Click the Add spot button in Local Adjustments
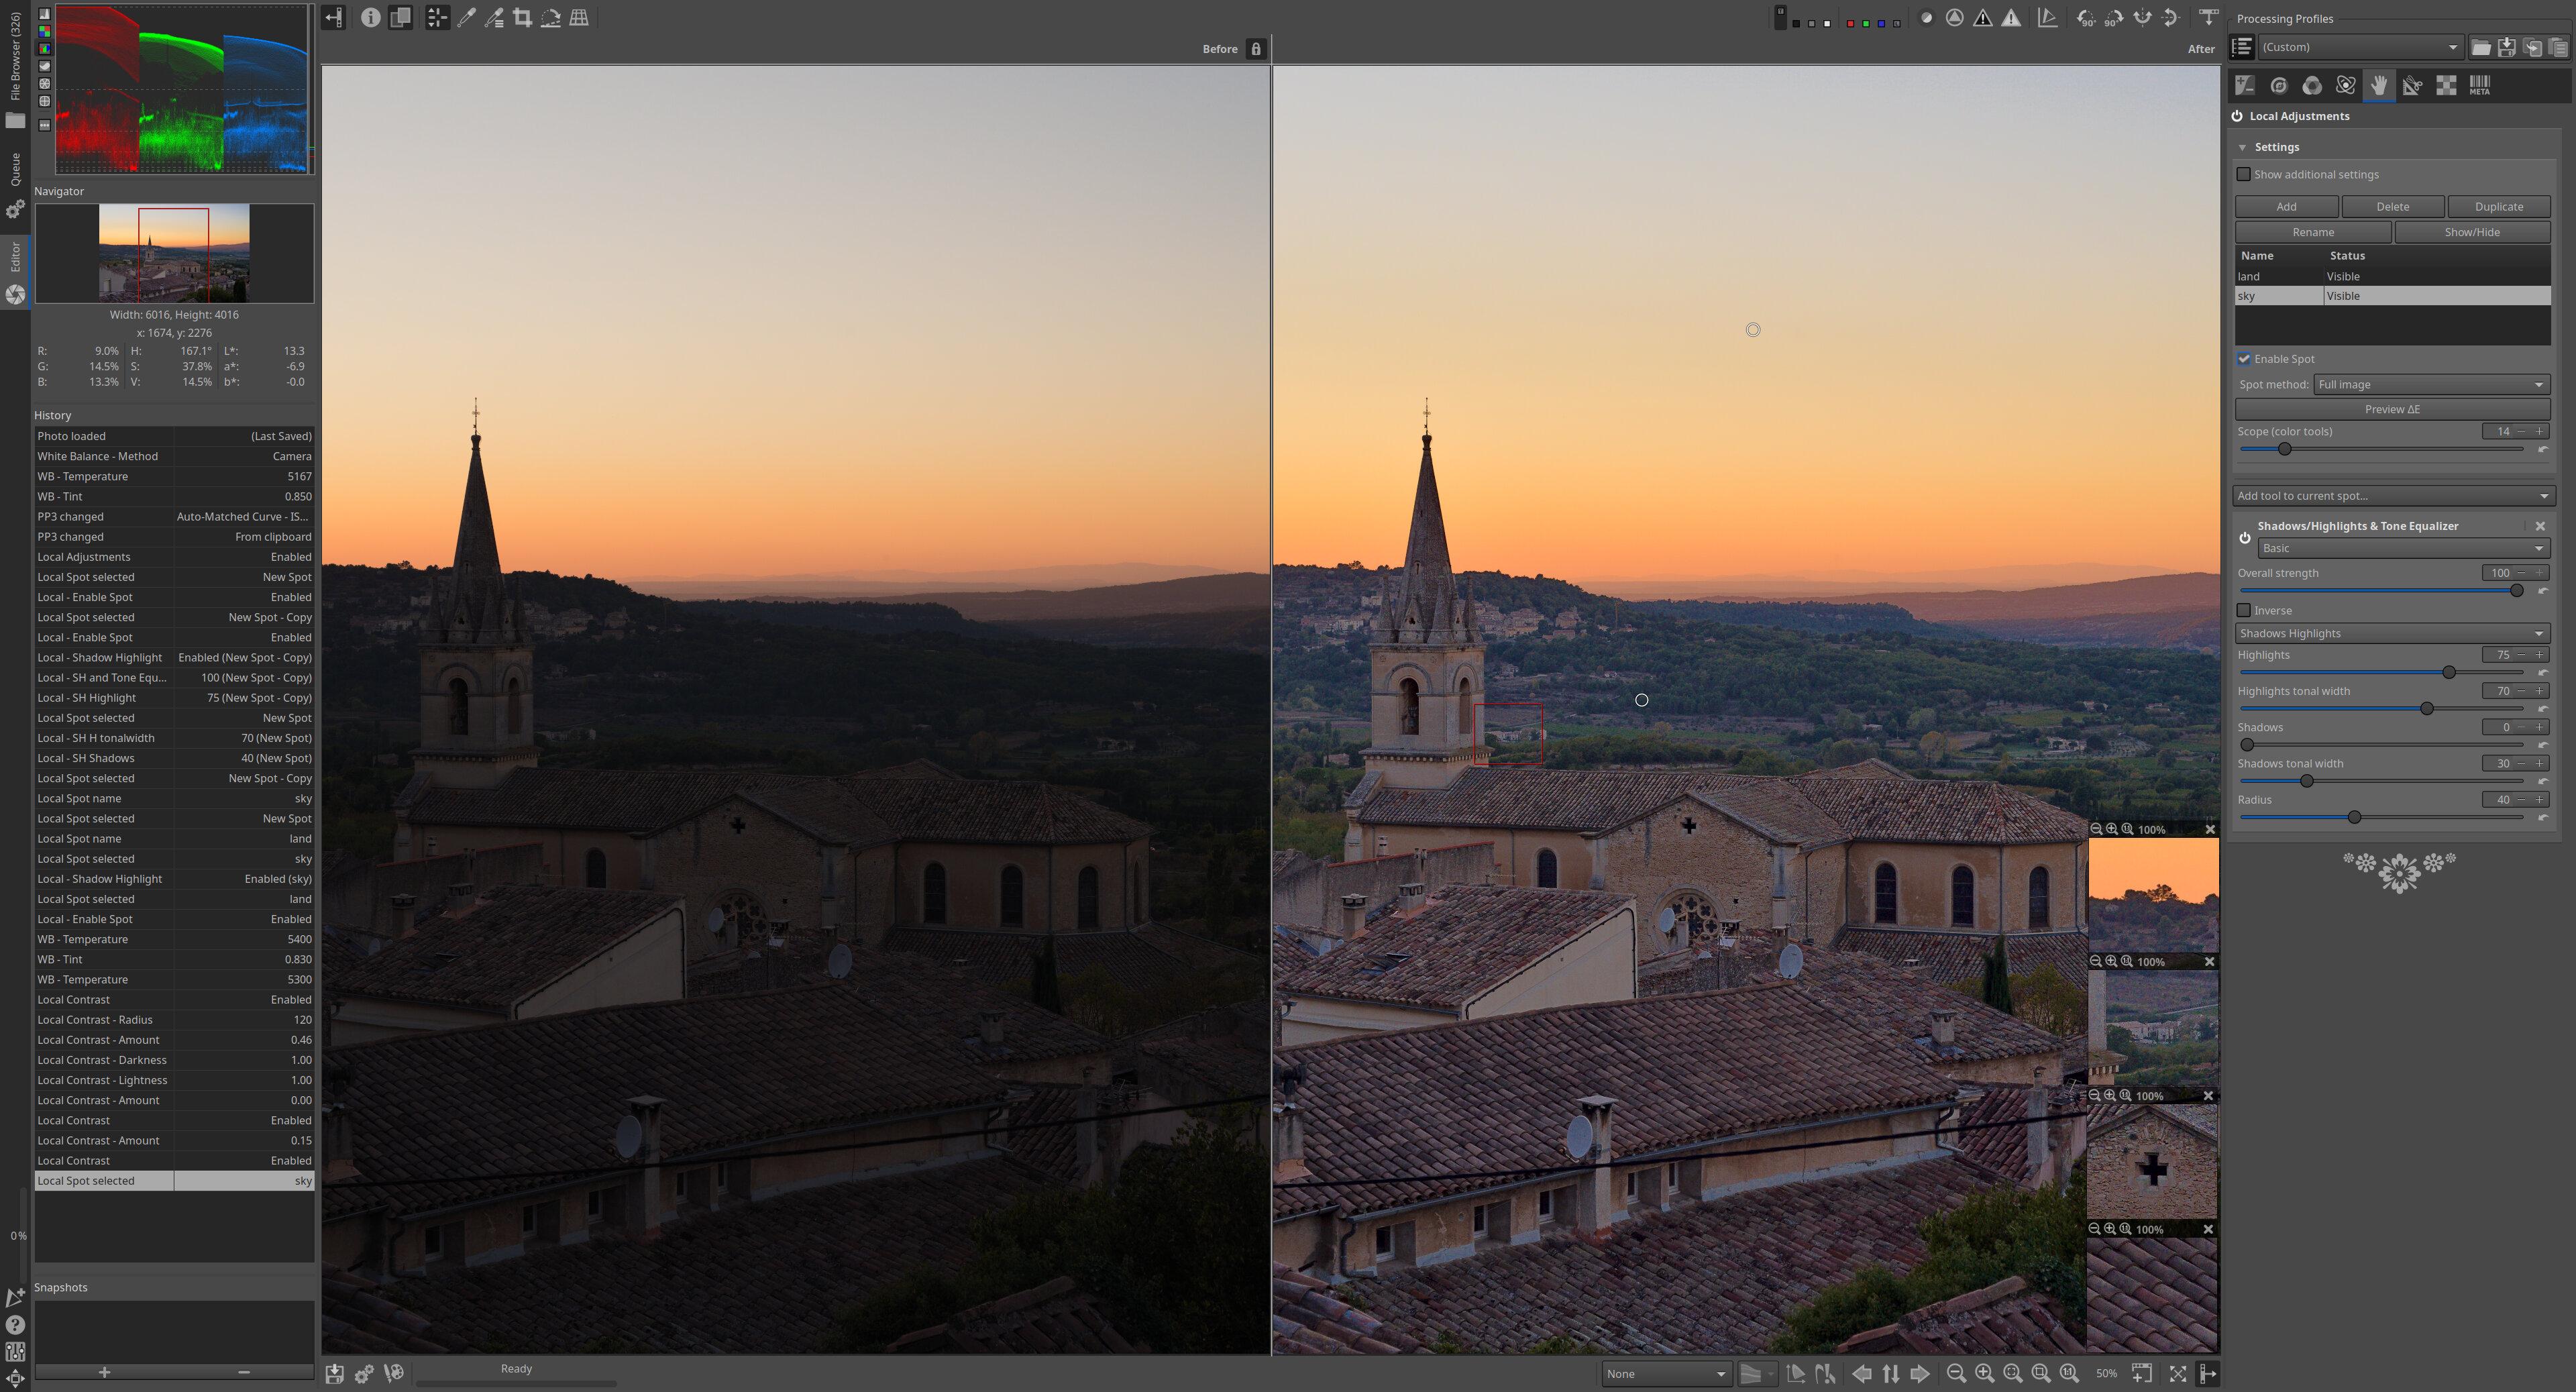 coord(2286,206)
